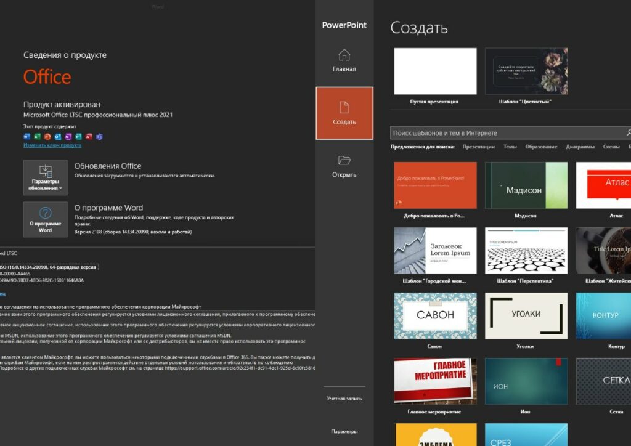Go to the Главная home tab in PowerPoint
631x446 pixels.
pos(344,60)
